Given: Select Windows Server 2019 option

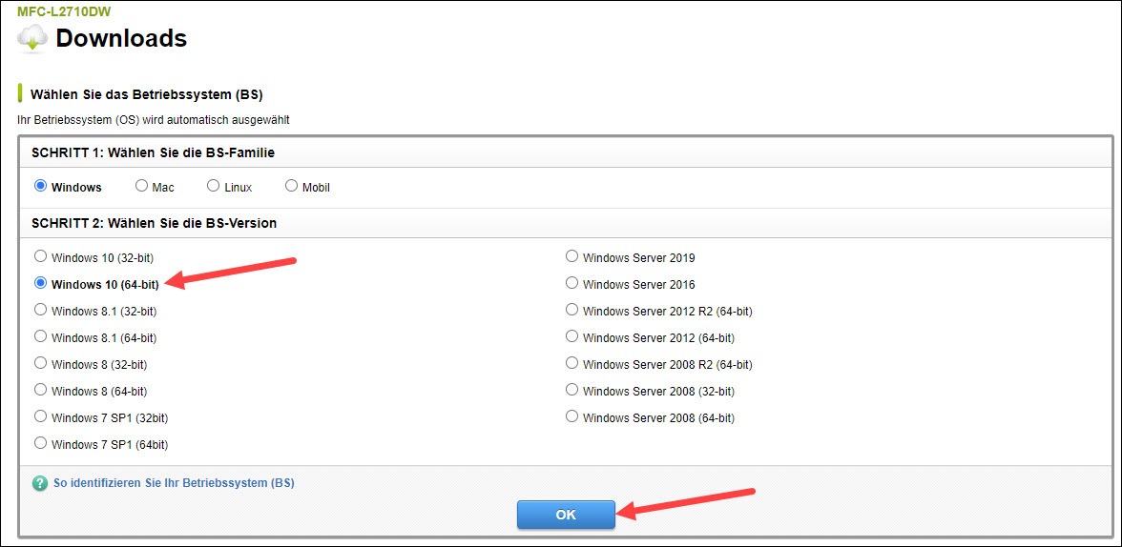Looking at the screenshot, I should click(571, 256).
